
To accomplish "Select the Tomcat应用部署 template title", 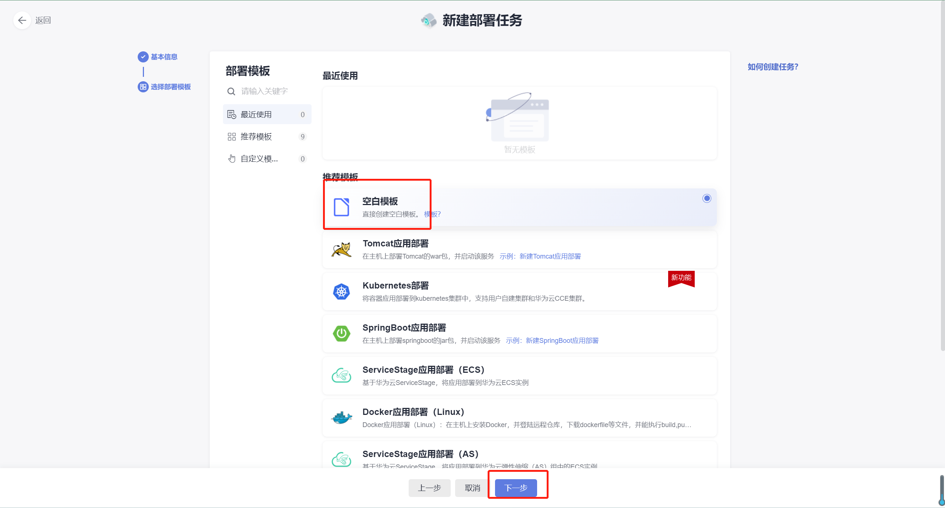I will pyautogui.click(x=395, y=243).
